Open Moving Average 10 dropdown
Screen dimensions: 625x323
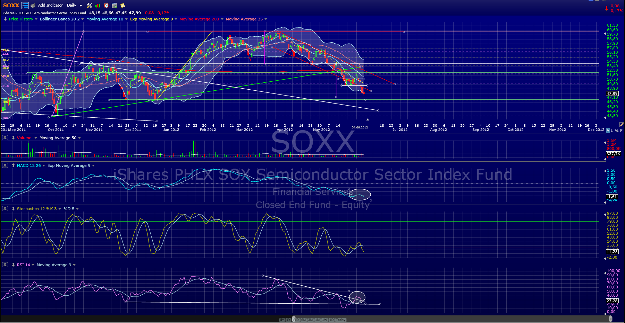point(126,19)
